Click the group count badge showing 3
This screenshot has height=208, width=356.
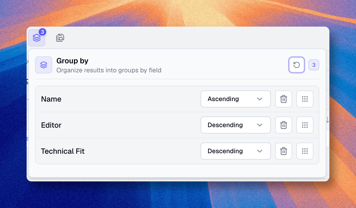[314, 65]
